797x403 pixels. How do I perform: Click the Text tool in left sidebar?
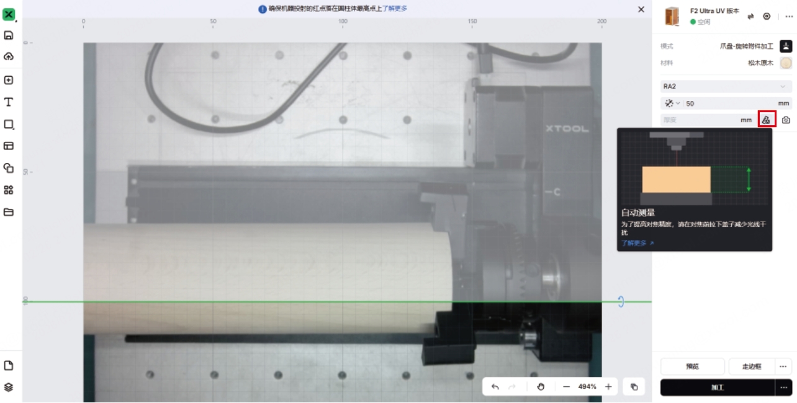pyautogui.click(x=9, y=102)
